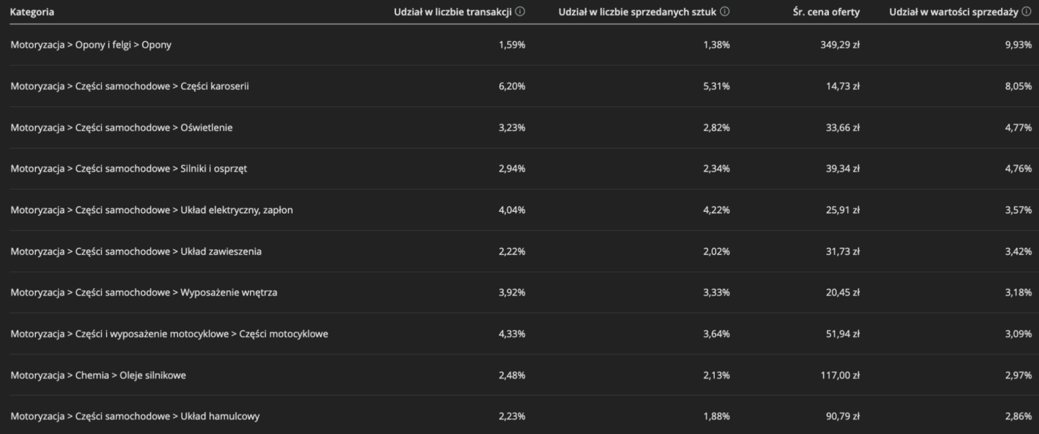The image size is (1039, 434).
Task: Click Udział w liczbie transakcji column header
Action: pos(453,12)
